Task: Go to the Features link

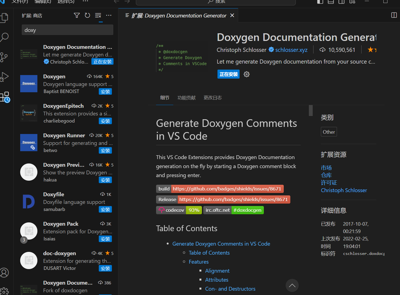Action: coord(199,262)
